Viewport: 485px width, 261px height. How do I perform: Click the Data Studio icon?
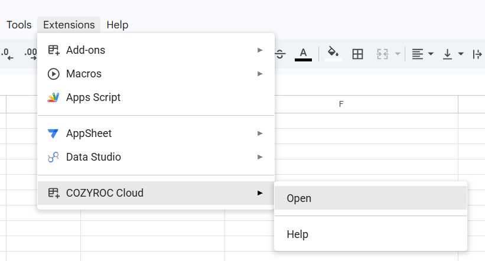pyautogui.click(x=53, y=157)
